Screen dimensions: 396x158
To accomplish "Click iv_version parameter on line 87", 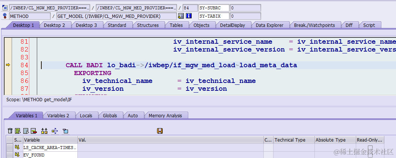I will [x=103, y=89].
